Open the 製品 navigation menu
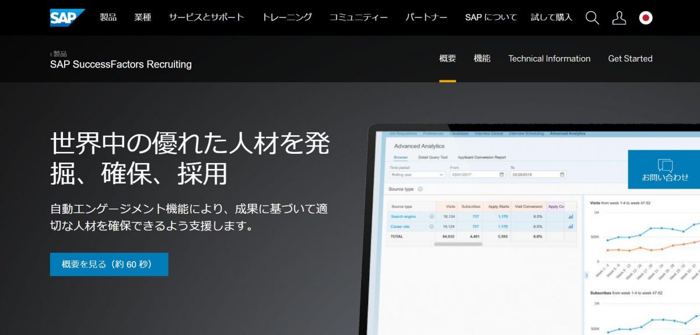The image size is (700, 335). (108, 17)
